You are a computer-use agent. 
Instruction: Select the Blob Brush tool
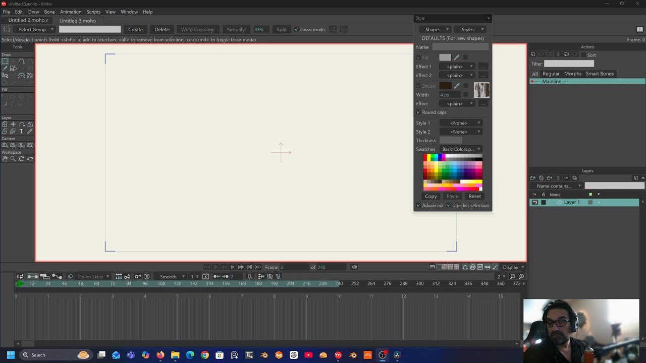5,75
